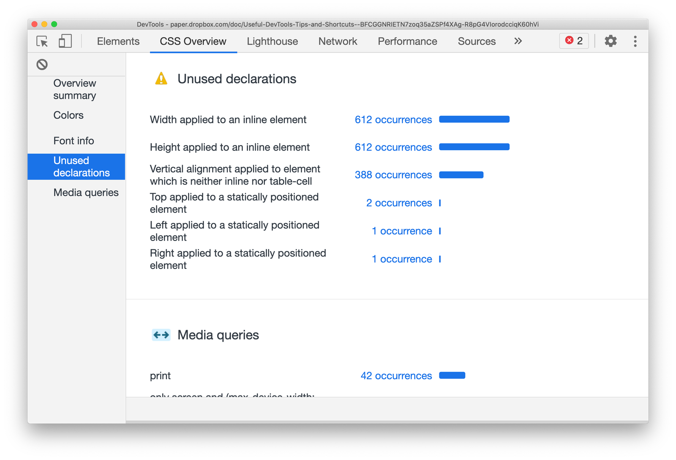This screenshot has width=676, height=460.
Task: Close the DevTools window with red button
Action: click(x=35, y=24)
